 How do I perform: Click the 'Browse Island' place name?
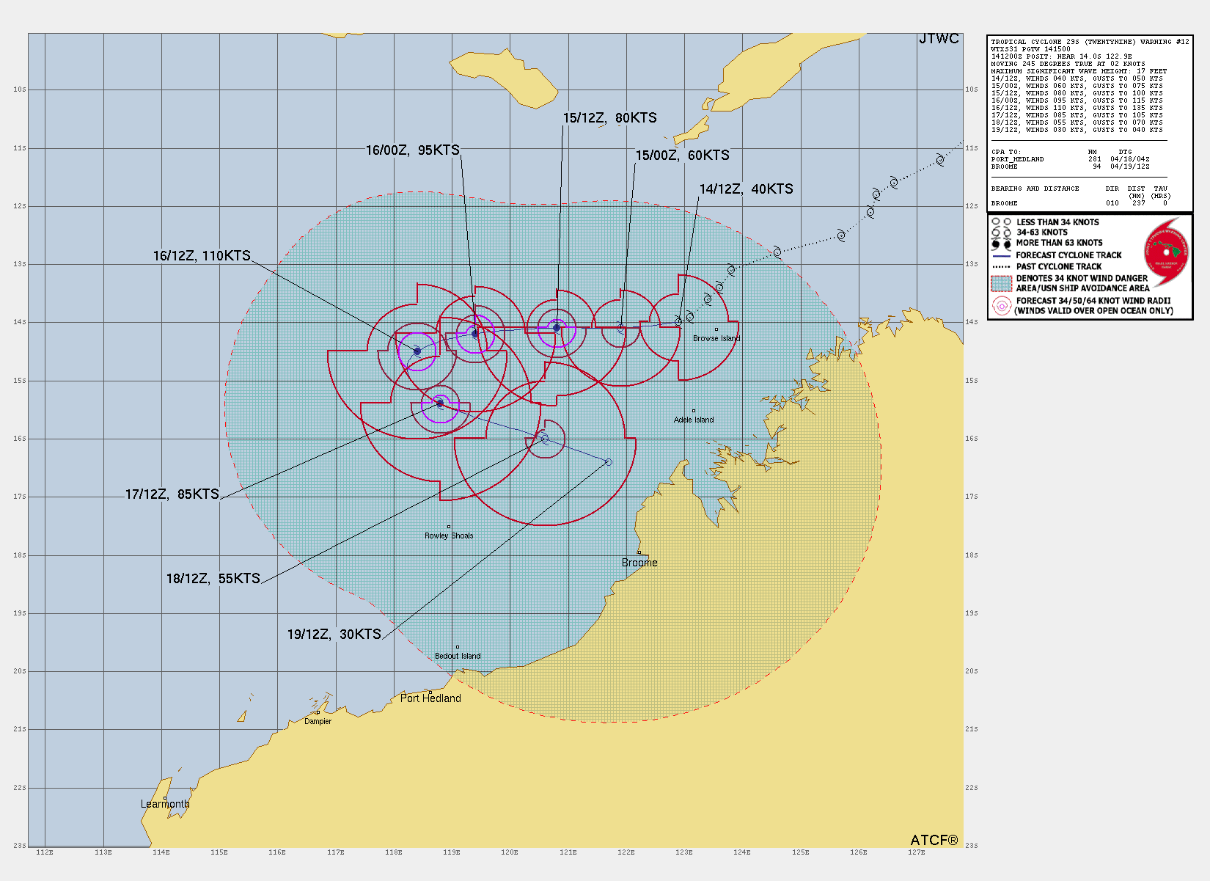(x=716, y=339)
